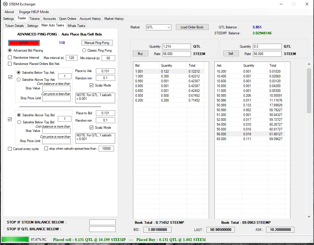Click the Bid column header

point(146,66)
